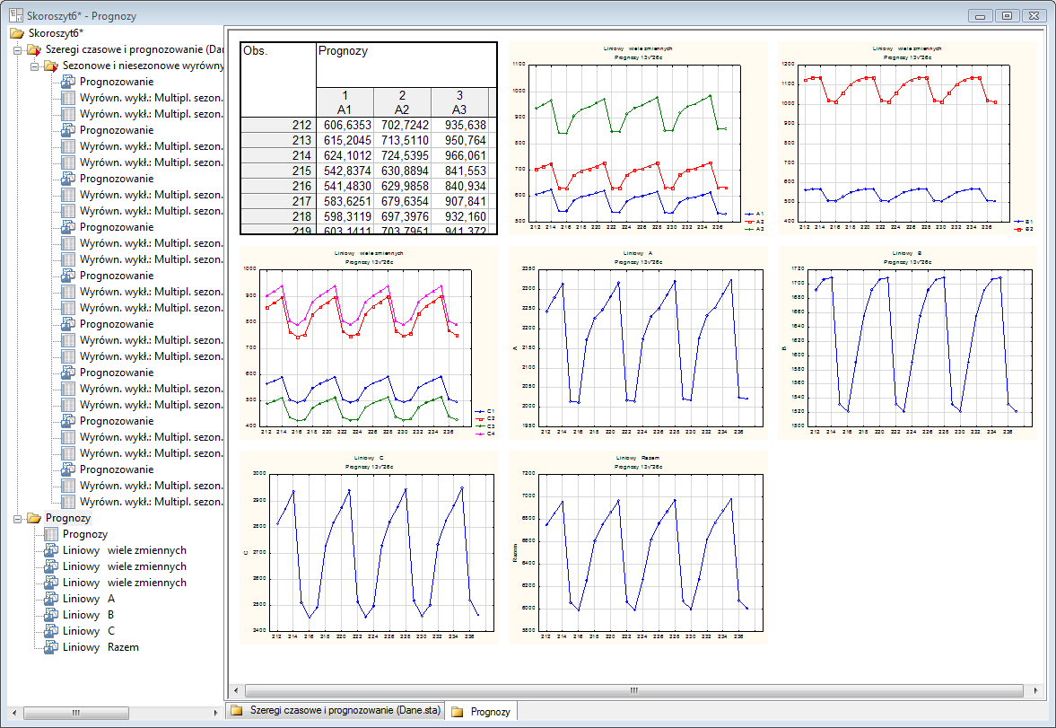Click the Liniowy C graph icon in the tree
The width and height of the screenshot is (1056, 728).
pos(51,631)
